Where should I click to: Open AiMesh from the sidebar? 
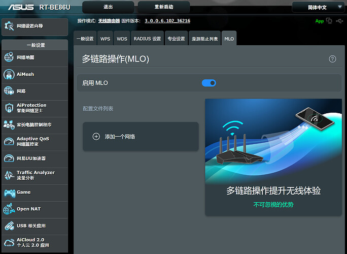pos(9,74)
